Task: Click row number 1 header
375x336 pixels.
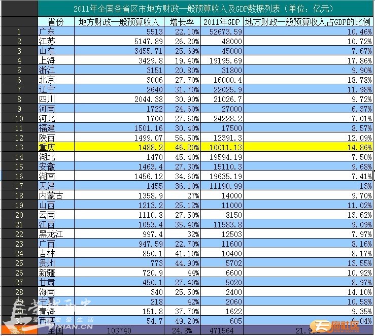Action: click(x=19, y=32)
